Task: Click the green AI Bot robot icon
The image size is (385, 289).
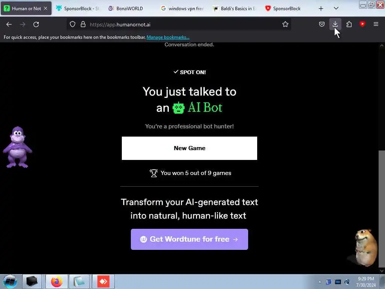Action: [179, 108]
